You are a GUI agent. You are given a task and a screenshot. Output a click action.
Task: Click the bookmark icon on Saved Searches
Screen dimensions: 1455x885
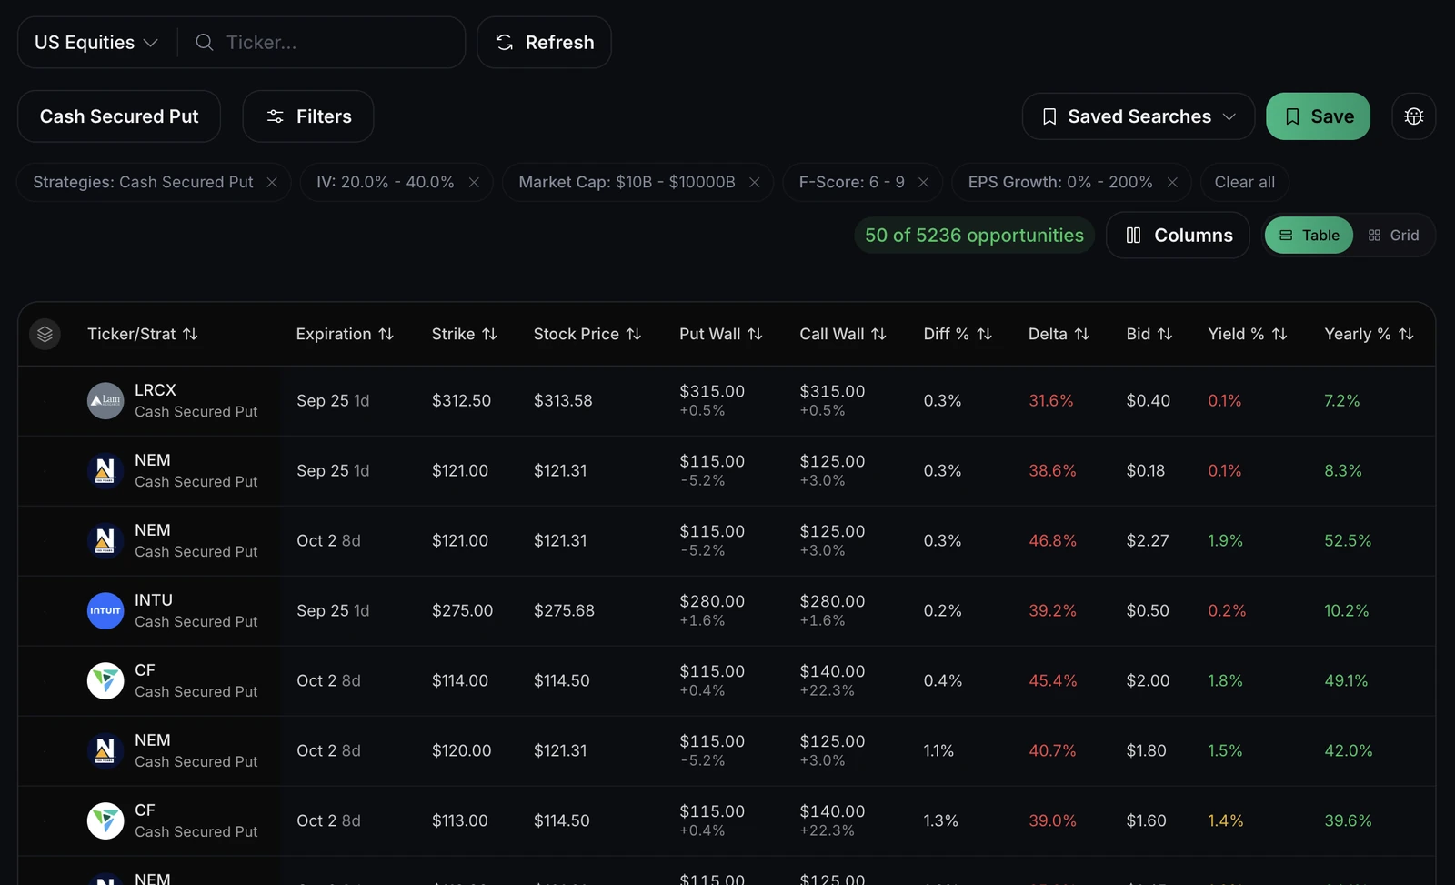click(x=1049, y=116)
